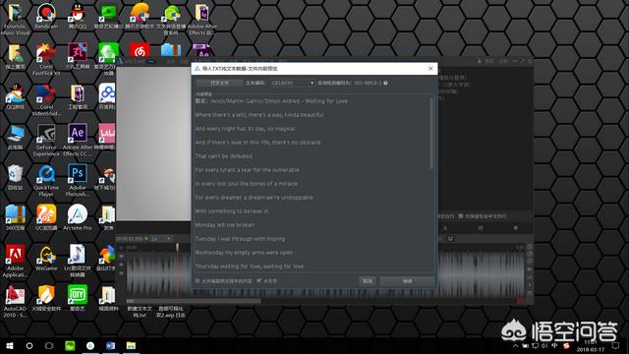
Task: Toggle the allow-editing-preview checkbox in dialog
Action: pyautogui.click(x=198, y=281)
